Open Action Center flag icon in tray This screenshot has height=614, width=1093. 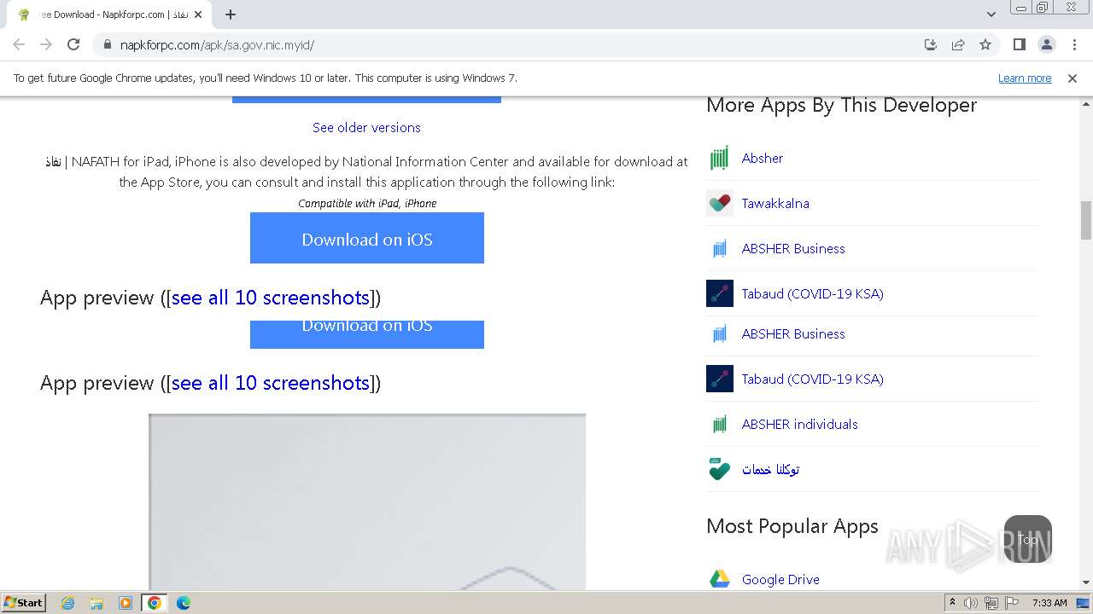click(x=1012, y=603)
